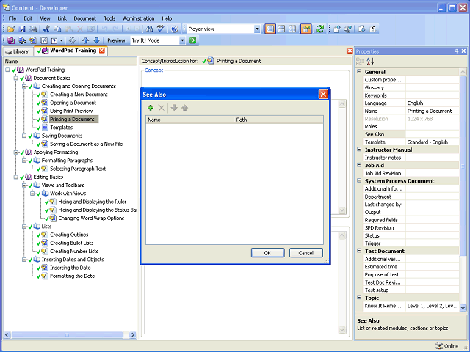Click the Refresh green arrows icon
470x352 pixels.
320,29
